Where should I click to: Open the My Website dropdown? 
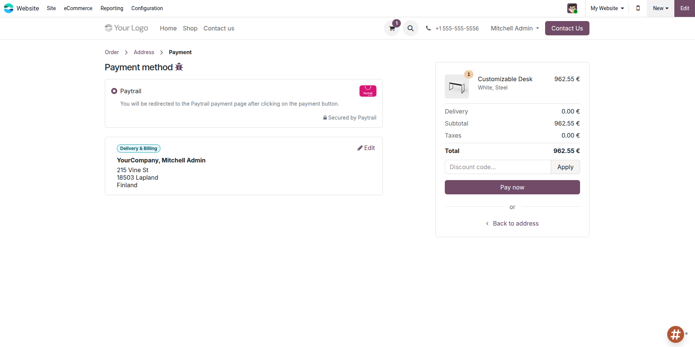(606, 8)
